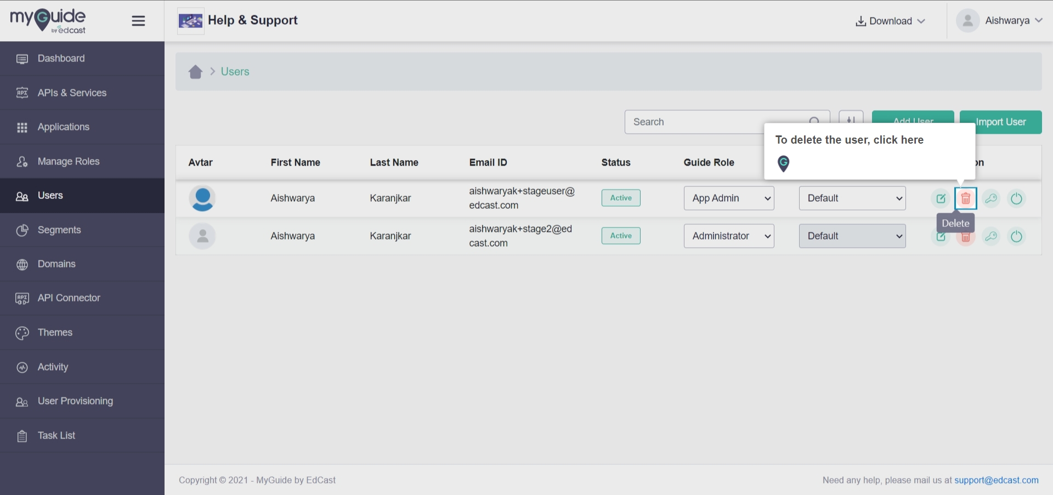Viewport: 1053px width, 495px height.
Task: Click the Add User button
Action: tap(913, 117)
